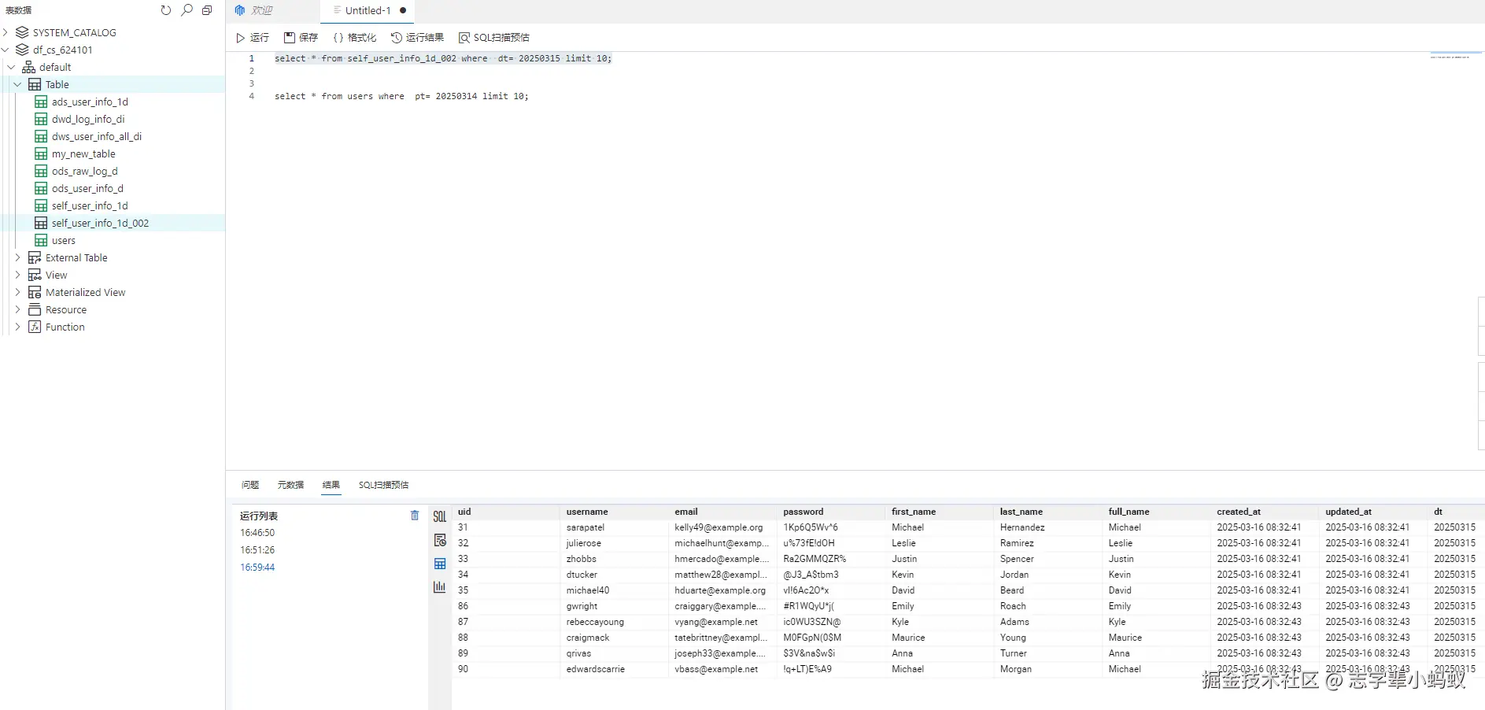Collapse the default schema node
1485x710 pixels.
pyautogui.click(x=12, y=67)
